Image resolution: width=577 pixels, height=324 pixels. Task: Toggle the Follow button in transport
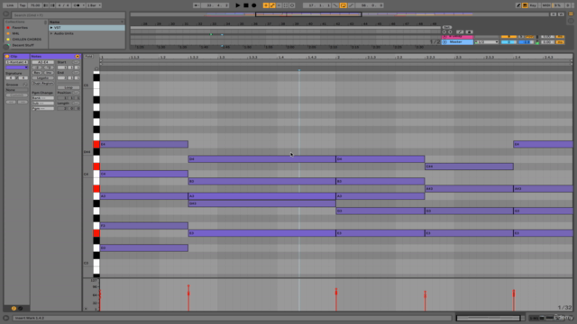pos(197,5)
